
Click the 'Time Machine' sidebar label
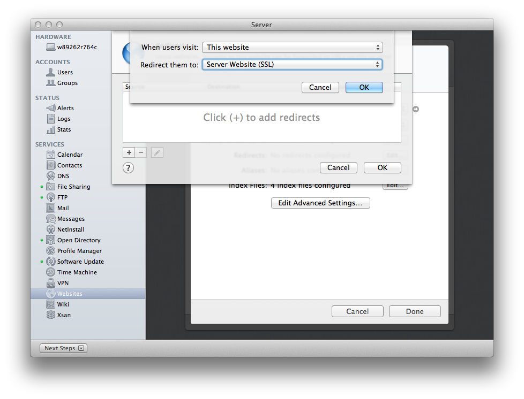[x=77, y=272]
